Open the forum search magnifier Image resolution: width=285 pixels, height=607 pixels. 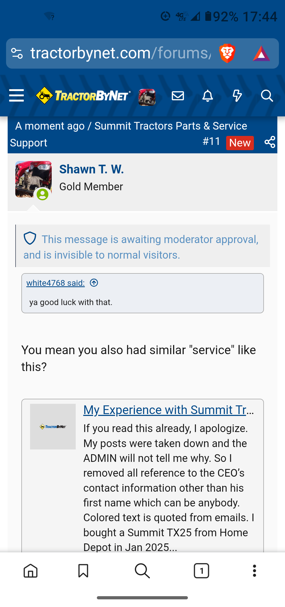tap(267, 96)
